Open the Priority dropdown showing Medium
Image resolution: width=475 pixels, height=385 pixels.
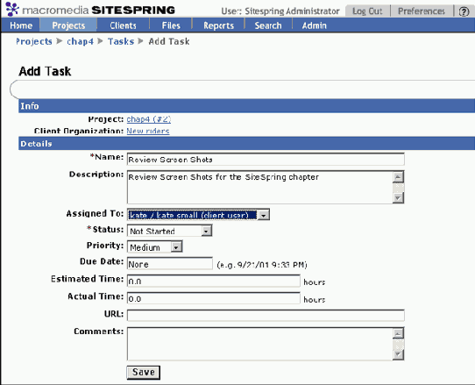coord(176,247)
